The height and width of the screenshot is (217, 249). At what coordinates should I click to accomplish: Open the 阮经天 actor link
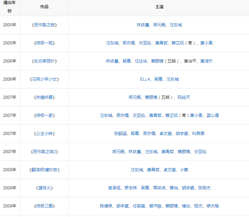(184, 97)
